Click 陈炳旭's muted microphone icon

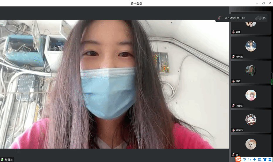[x=233, y=57]
